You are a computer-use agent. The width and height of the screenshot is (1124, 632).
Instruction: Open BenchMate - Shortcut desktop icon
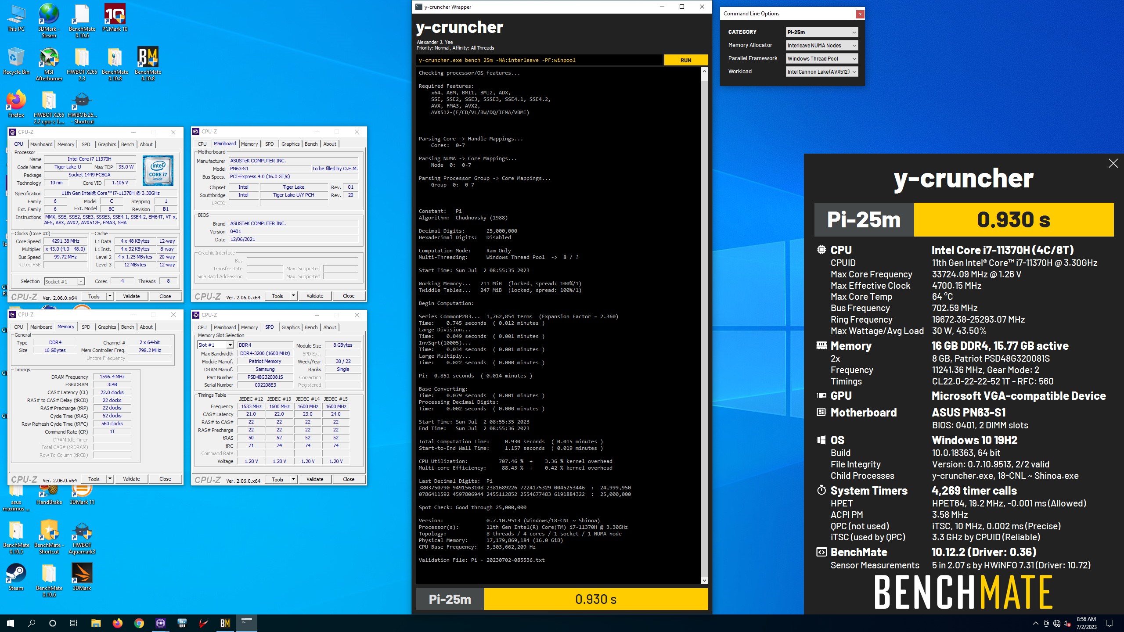49,538
